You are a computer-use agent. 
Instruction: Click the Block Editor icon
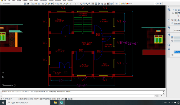coord(67,4)
